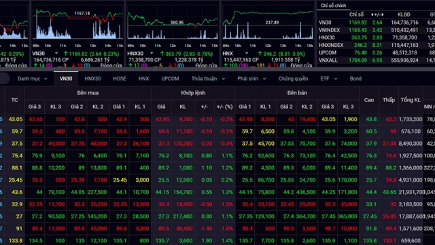Click the +/- (%) column header
The height and width of the screenshot is (245, 435).
click(x=225, y=107)
